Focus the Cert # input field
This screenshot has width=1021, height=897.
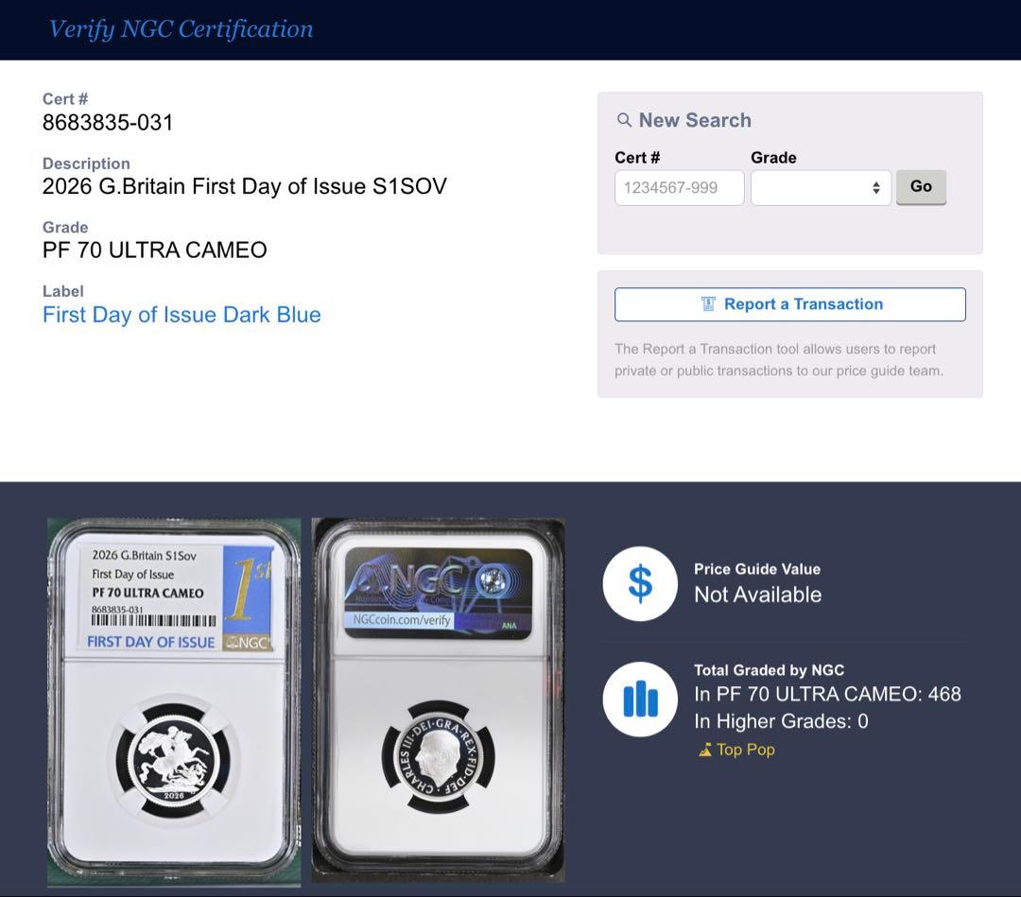[679, 187]
